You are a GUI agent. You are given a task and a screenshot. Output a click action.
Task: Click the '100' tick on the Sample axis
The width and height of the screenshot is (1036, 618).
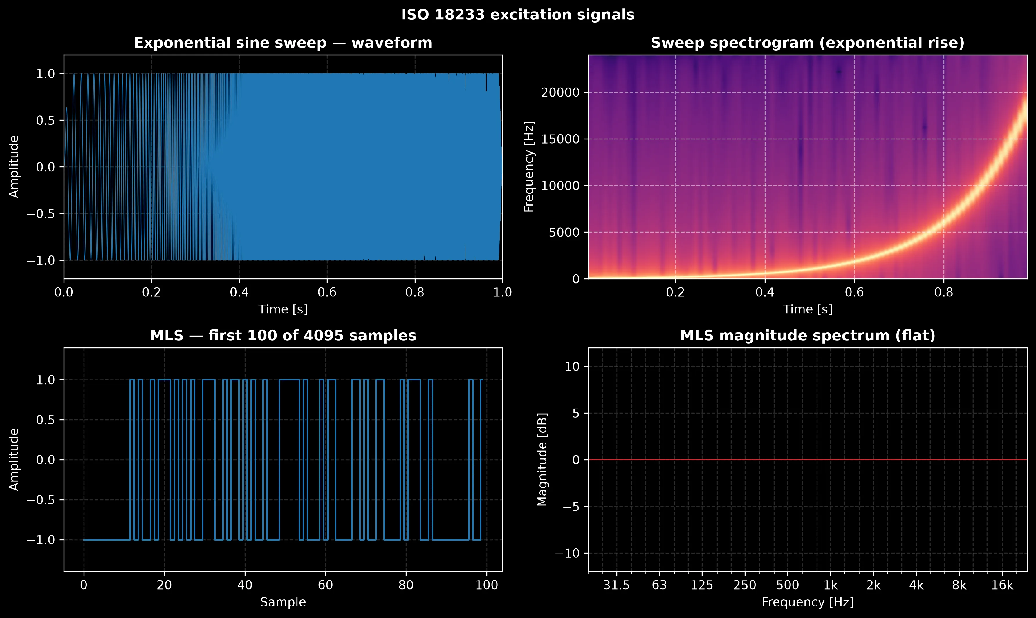[x=487, y=586]
